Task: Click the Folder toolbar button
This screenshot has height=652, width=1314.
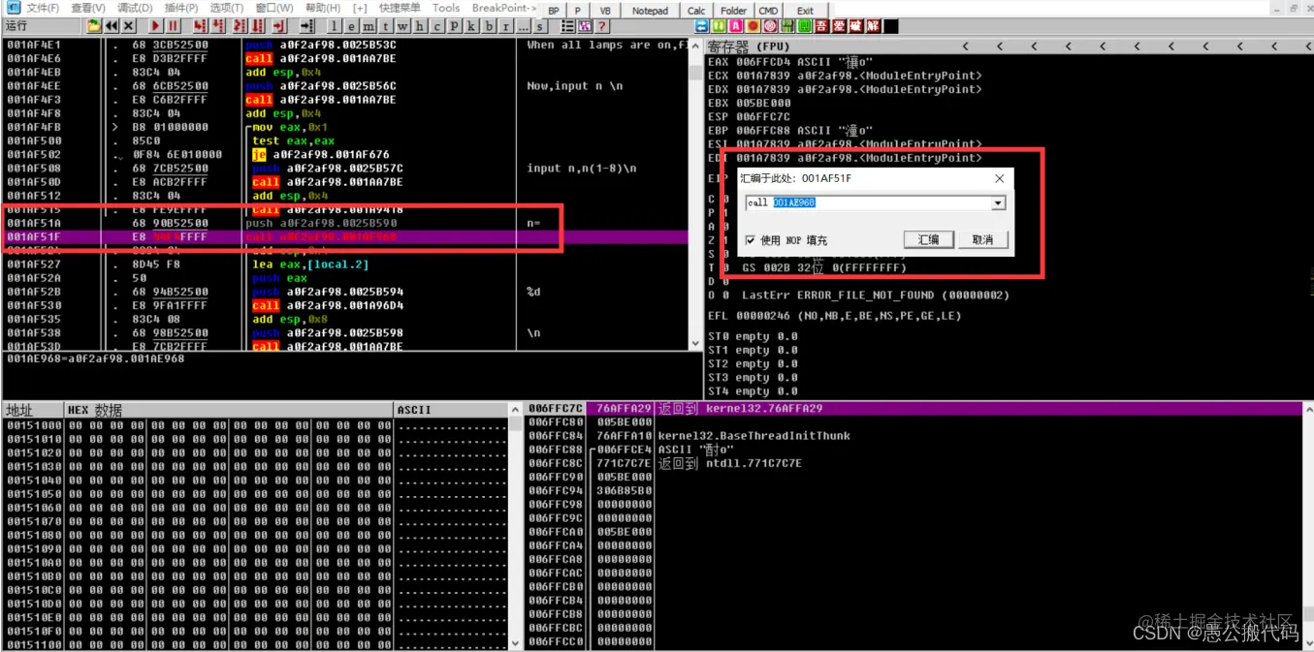Action: [x=734, y=11]
